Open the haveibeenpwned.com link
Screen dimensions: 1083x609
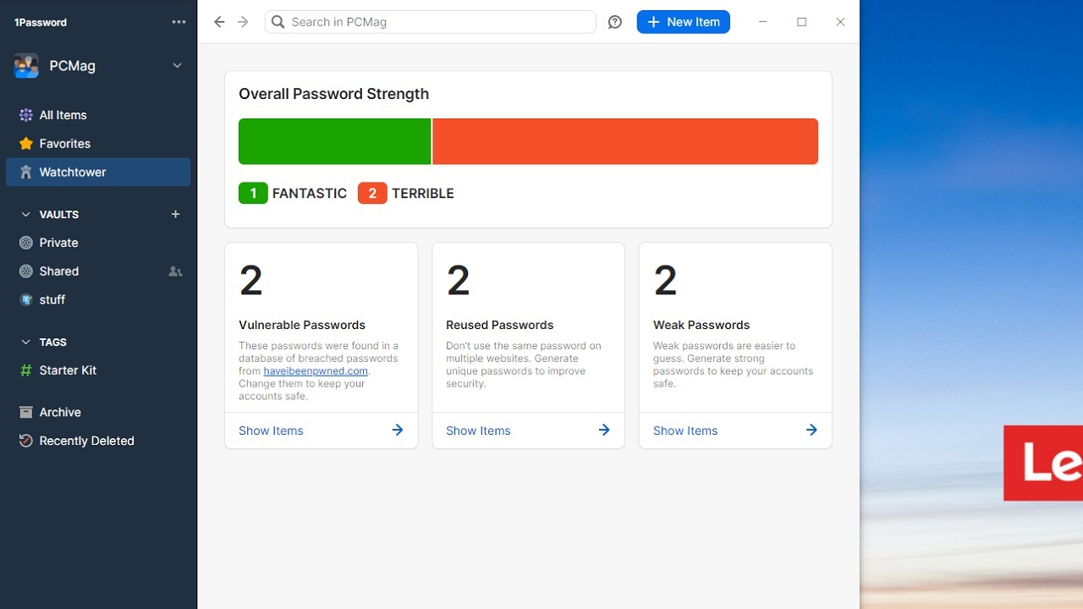click(x=316, y=370)
